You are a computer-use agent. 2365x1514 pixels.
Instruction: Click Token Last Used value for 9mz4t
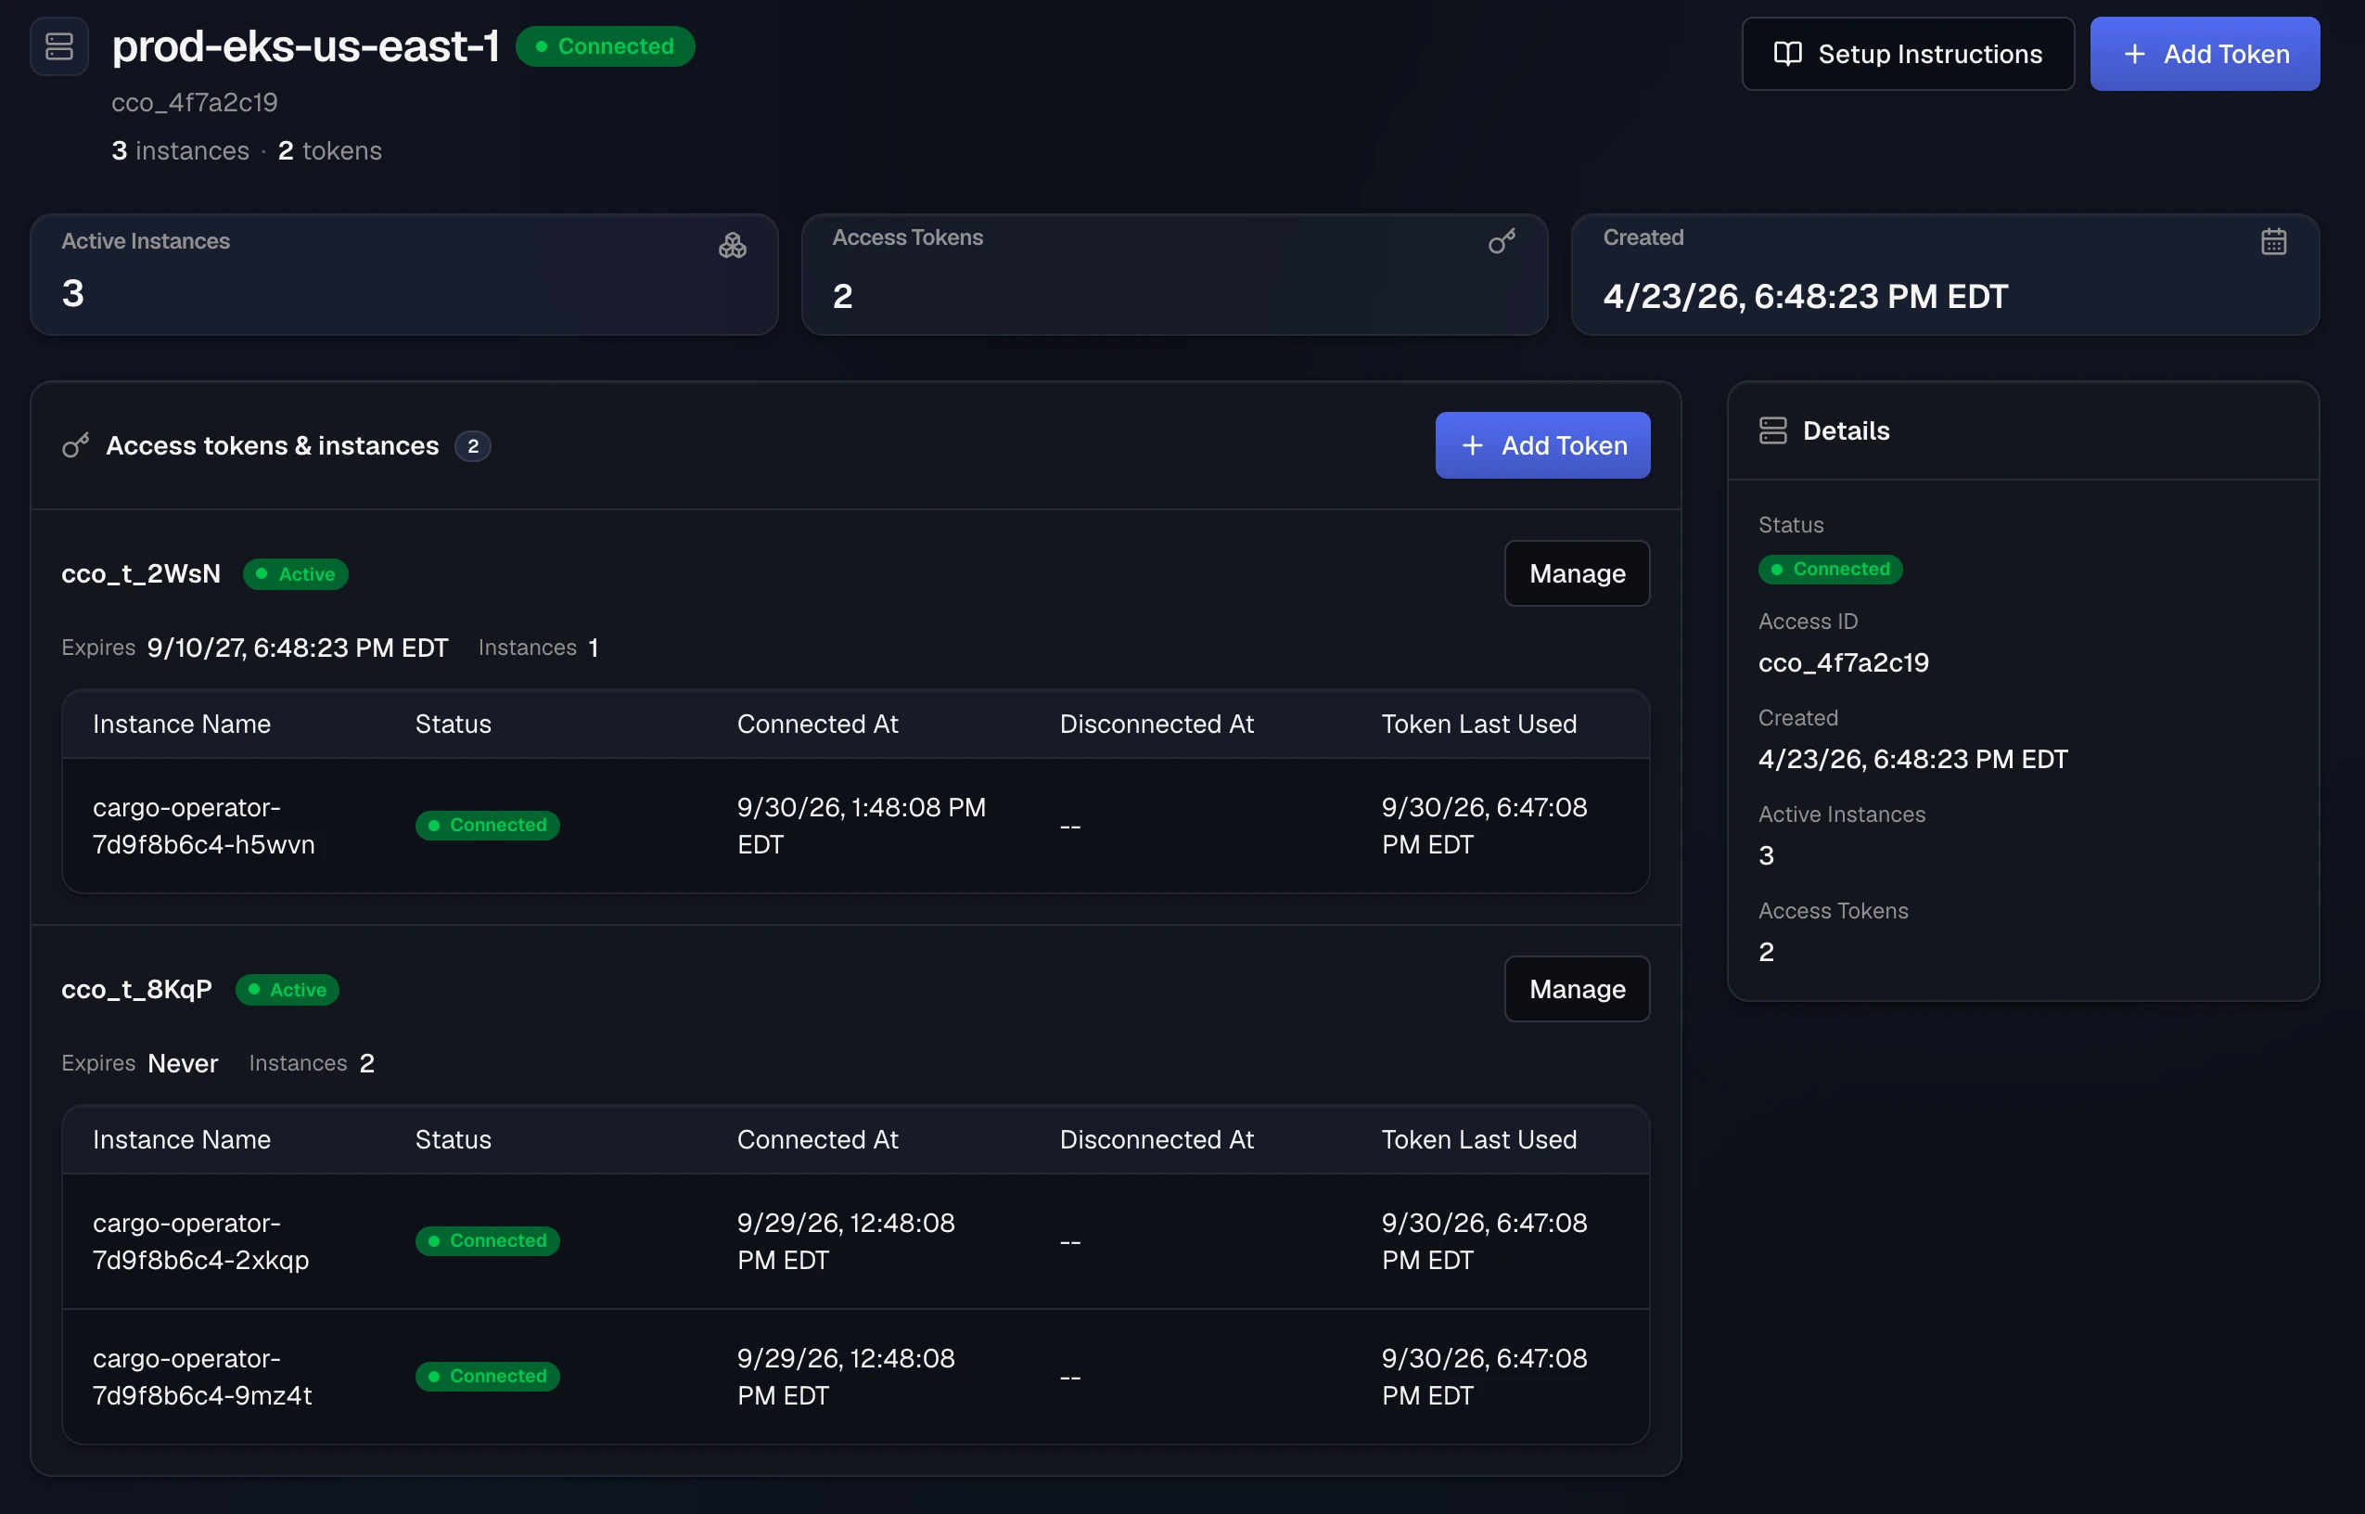(x=1484, y=1377)
